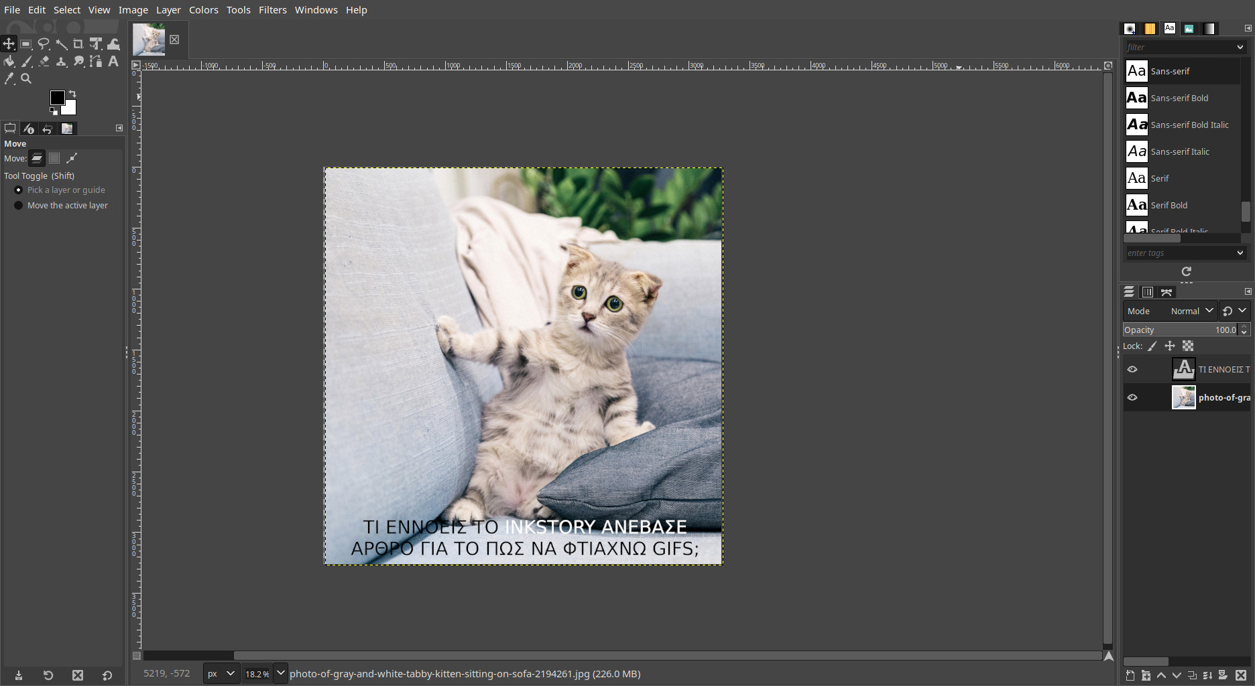Click the Color Picker eyedropper tool
The image size is (1255, 686).
(x=9, y=79)
